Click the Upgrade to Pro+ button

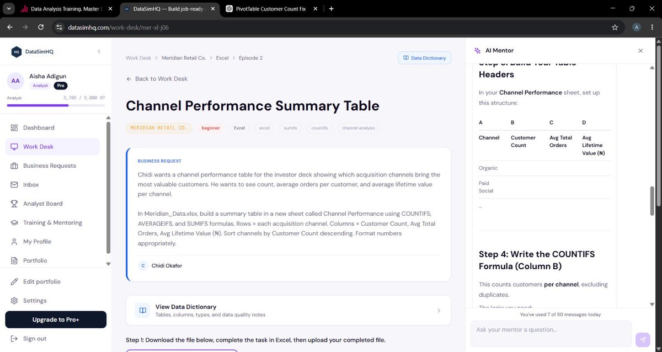[56, 319]
